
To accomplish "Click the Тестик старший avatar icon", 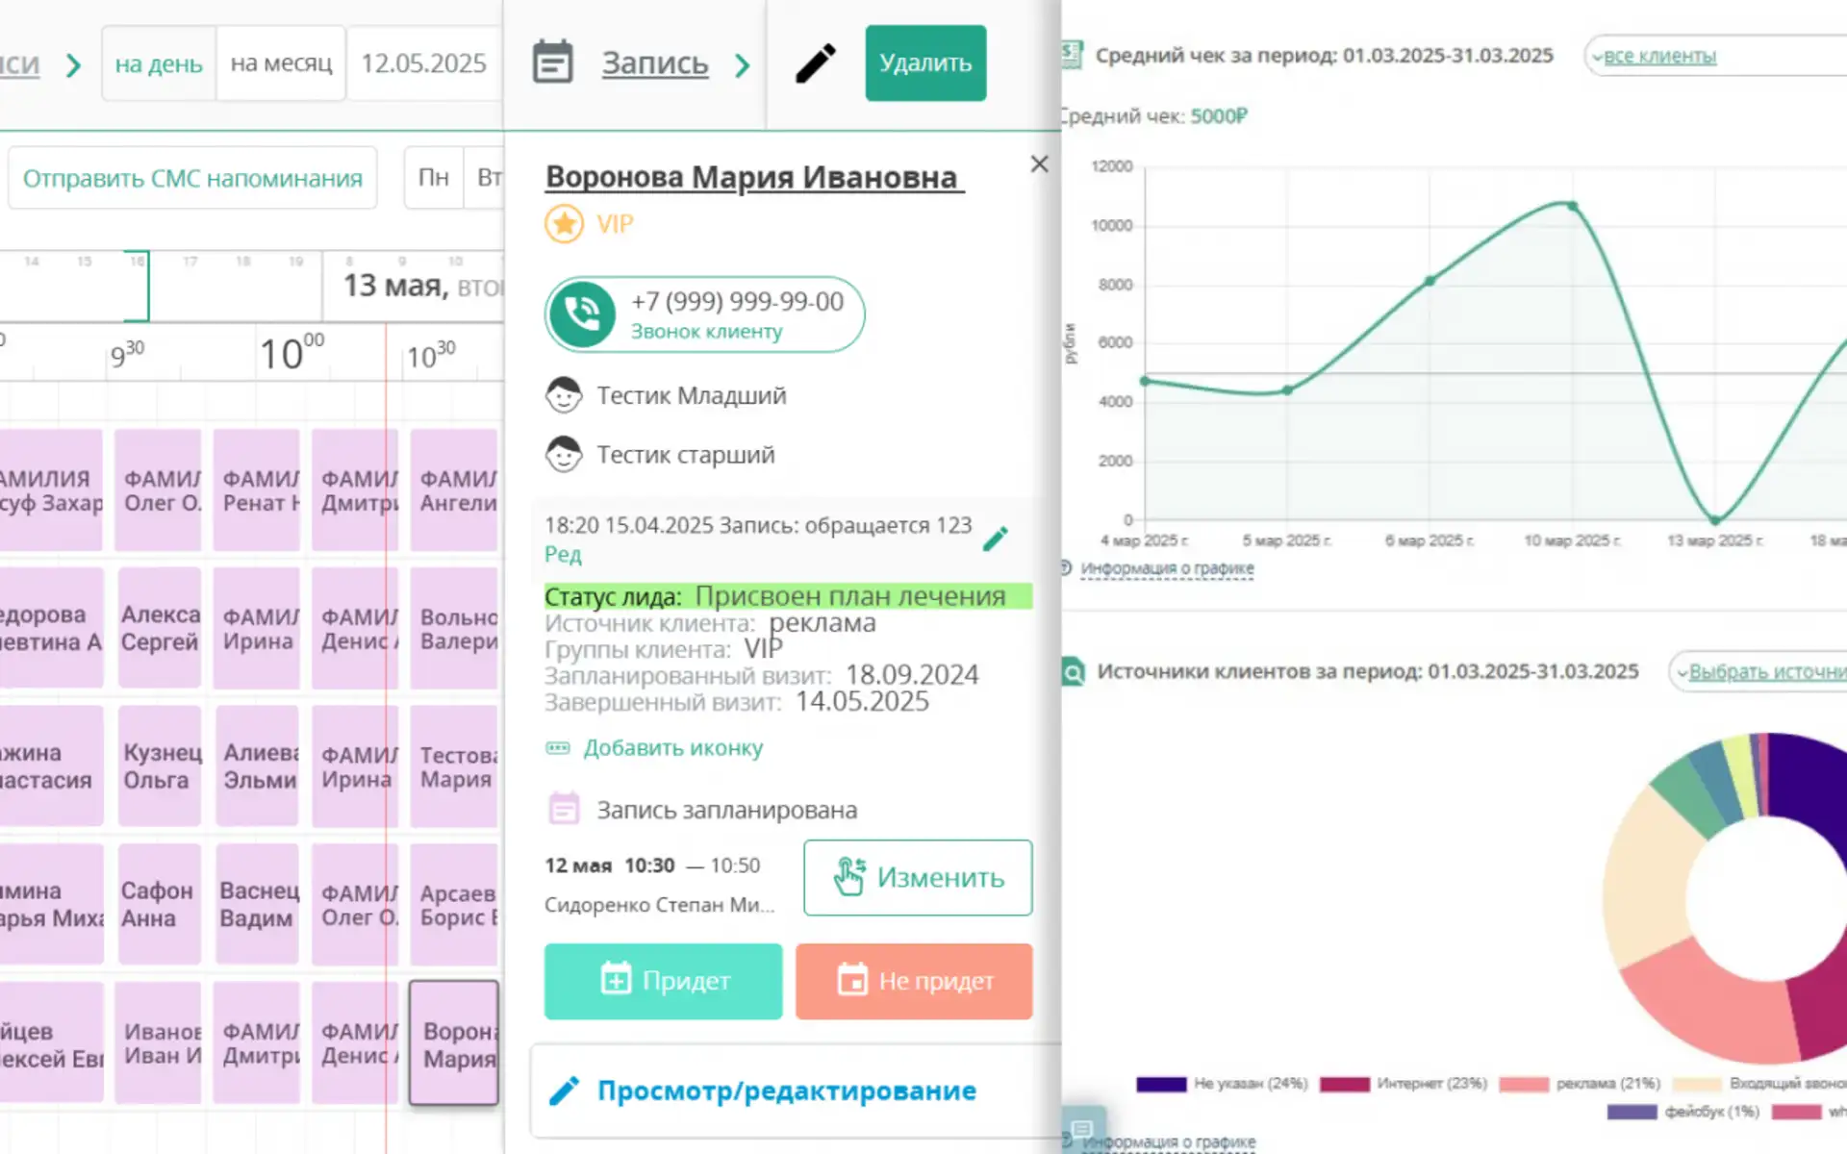I will point(564,455).
